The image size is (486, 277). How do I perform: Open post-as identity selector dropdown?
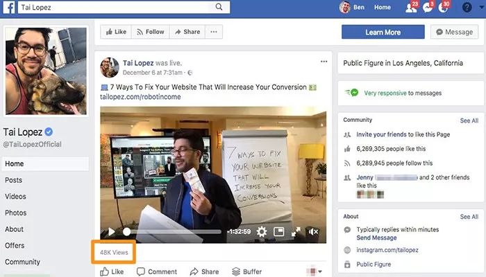click(x=314, y=271)
